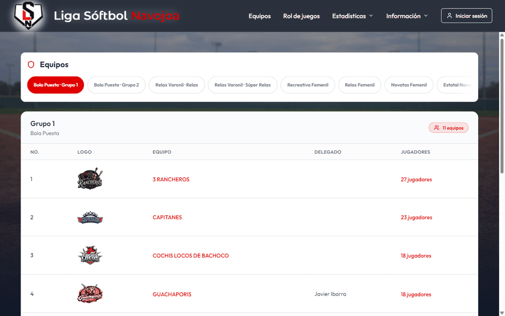Select the Recreativa Femenil tab
Screen dimensions: 505x316
(x=308, y=85)
